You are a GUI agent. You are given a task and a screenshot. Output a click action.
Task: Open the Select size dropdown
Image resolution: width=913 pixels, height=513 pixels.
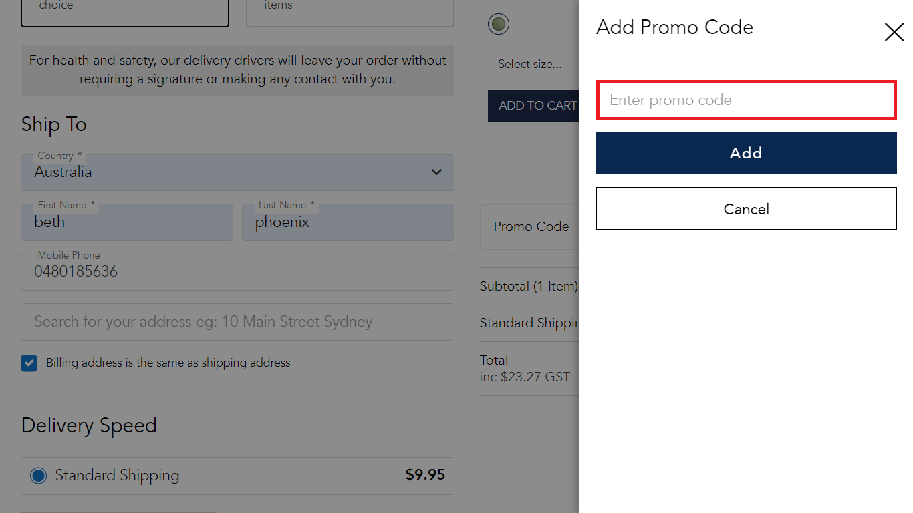click(x=530, y=64)
